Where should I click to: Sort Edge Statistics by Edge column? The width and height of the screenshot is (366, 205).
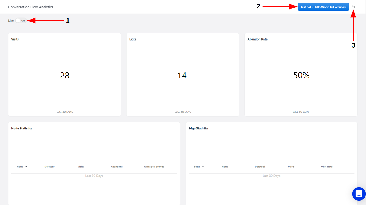[197, 167]
